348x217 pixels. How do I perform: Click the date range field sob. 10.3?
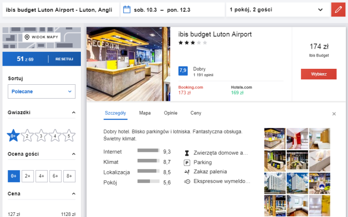173,10
